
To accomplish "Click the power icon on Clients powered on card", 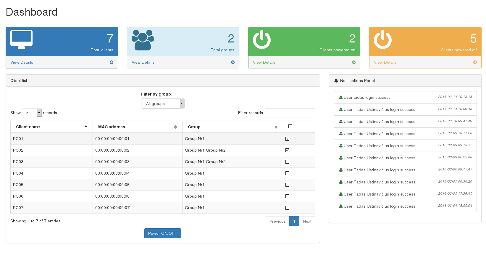I will click(262, 39).
